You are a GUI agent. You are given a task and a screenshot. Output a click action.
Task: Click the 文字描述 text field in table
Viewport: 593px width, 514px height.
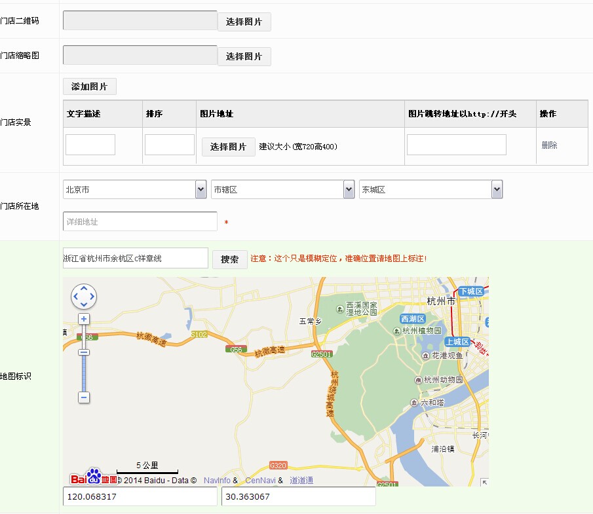click(x=90, y=145)
